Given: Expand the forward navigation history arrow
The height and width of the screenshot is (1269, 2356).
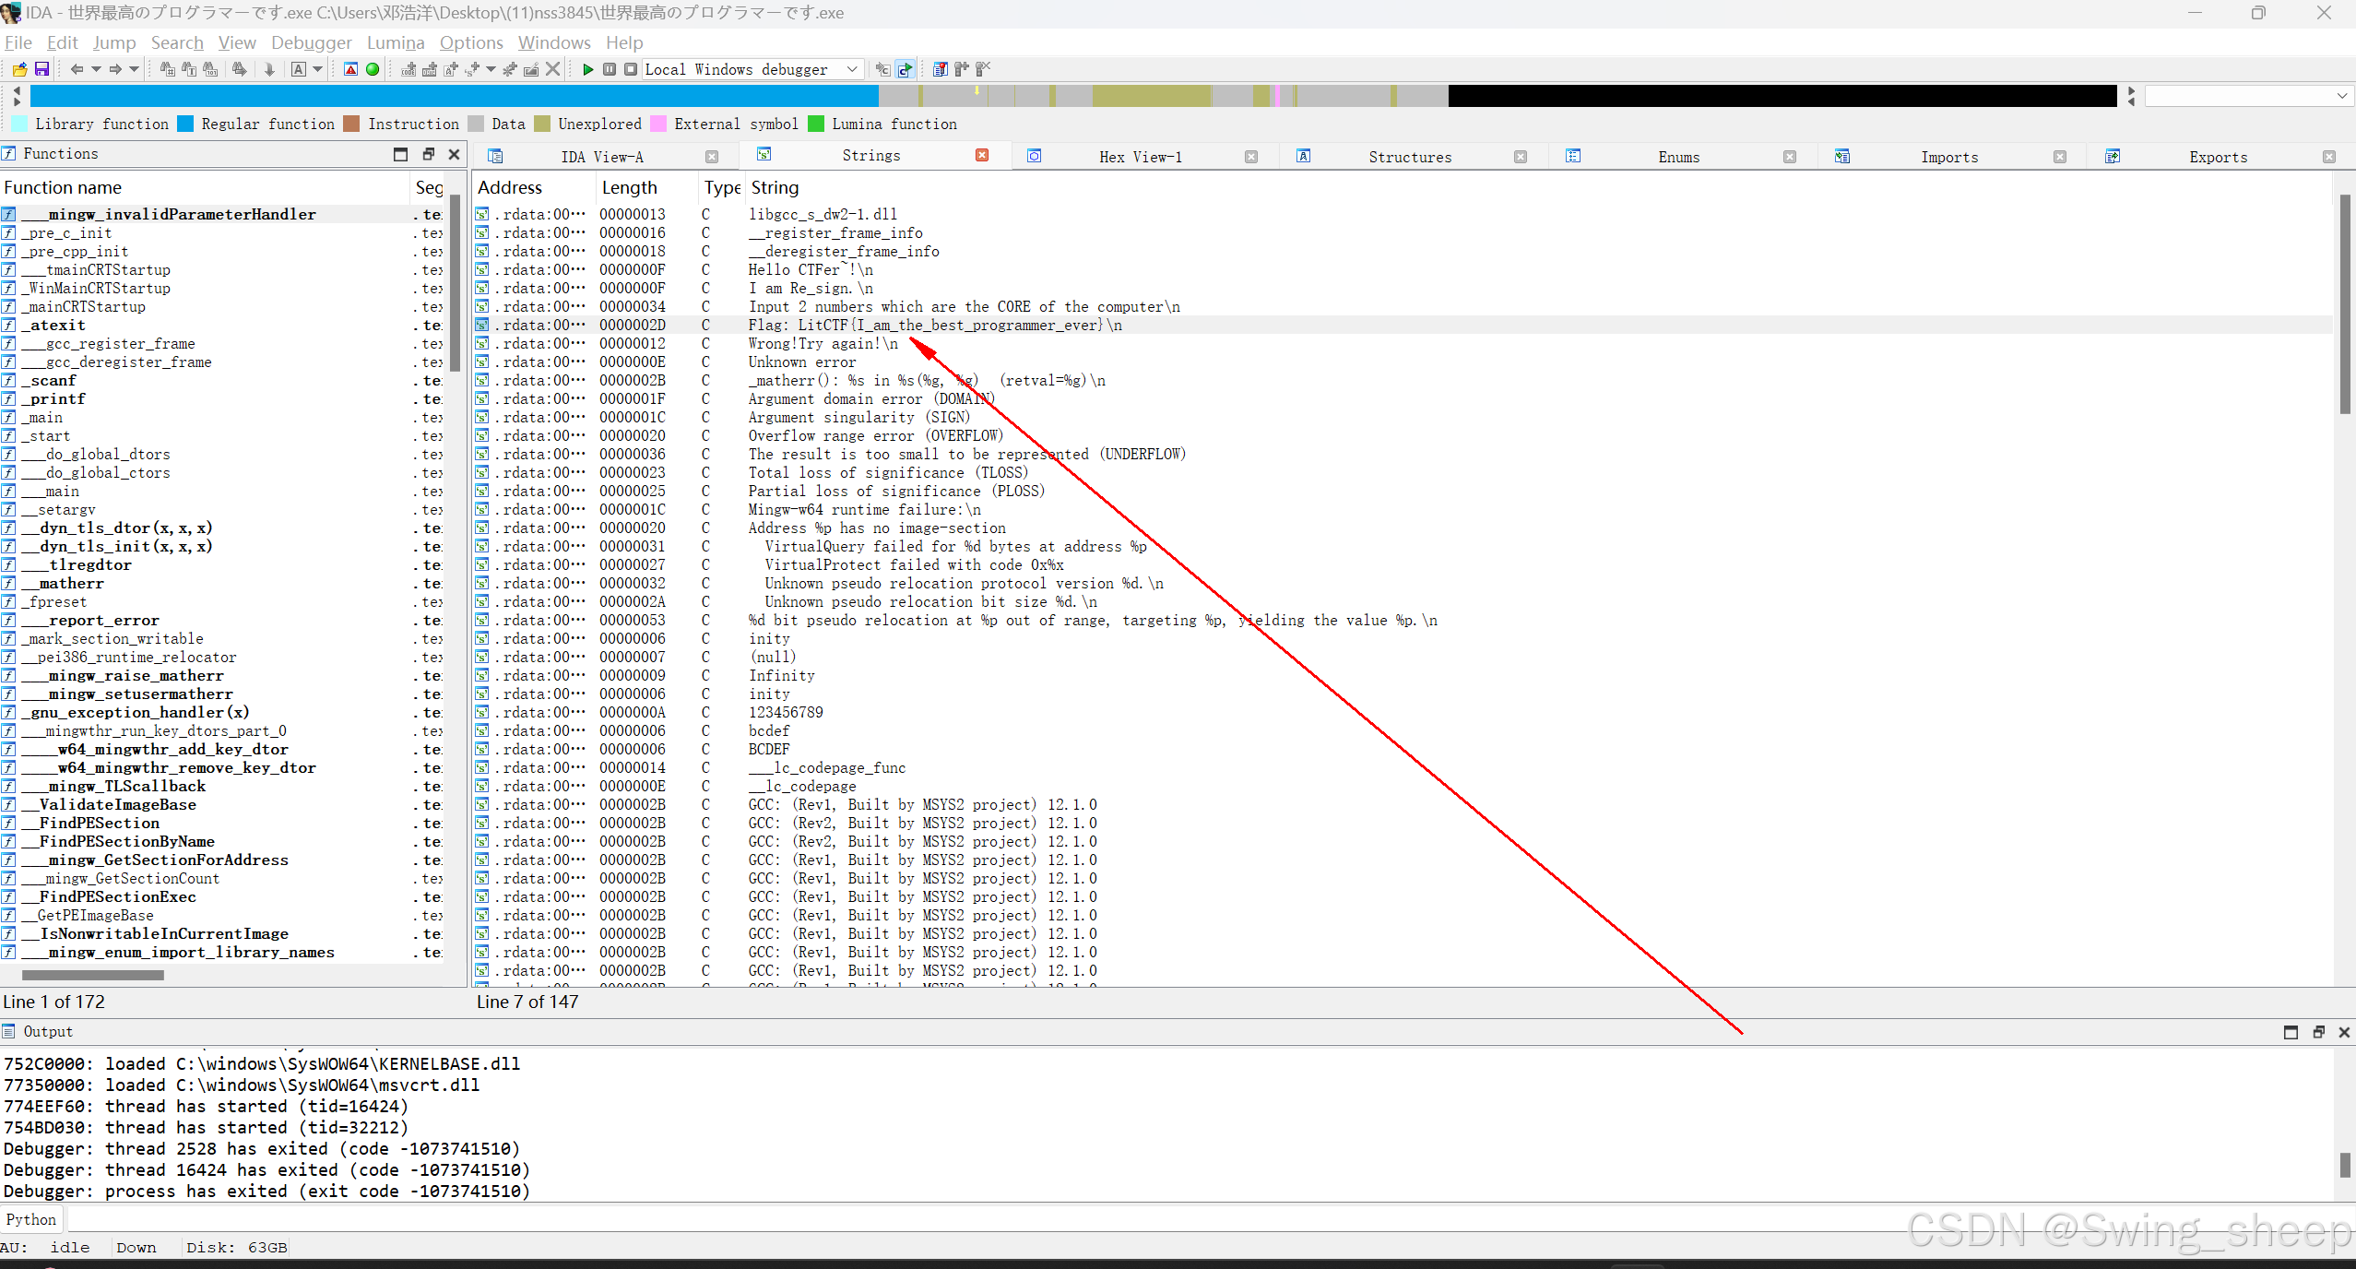Looking at the screenshot, I should point(135,69).
